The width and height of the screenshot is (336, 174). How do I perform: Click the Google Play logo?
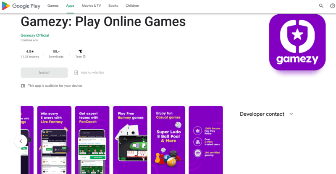point(21,6)
